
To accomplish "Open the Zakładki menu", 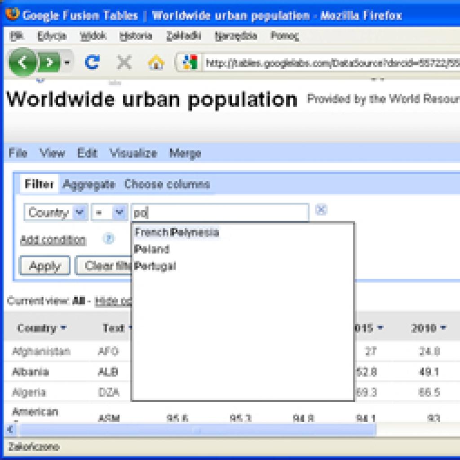I will pyautogui.click(x=184, y=36).
